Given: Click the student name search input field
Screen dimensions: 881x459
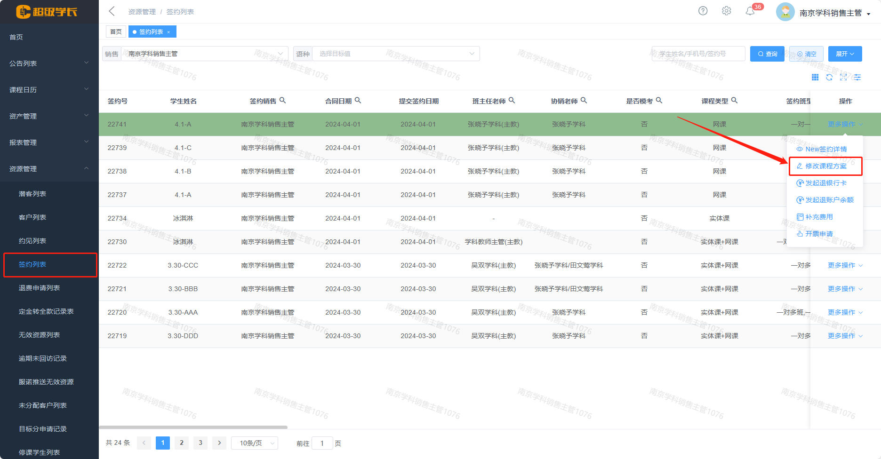Looking at the screenshot, I should pos(698,54).
